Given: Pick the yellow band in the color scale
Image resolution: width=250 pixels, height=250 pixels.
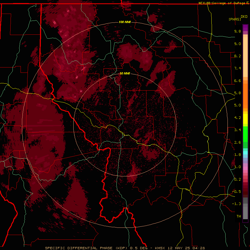Looking at the screenshot, I should click(x=245, y=119).
